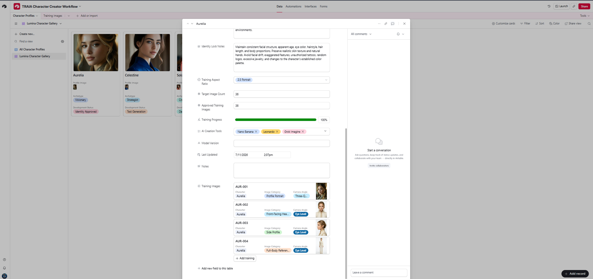Click Identity Lock Notes text box
The width and height of the screenshot is (593, 279).
(x=282, y=57)
